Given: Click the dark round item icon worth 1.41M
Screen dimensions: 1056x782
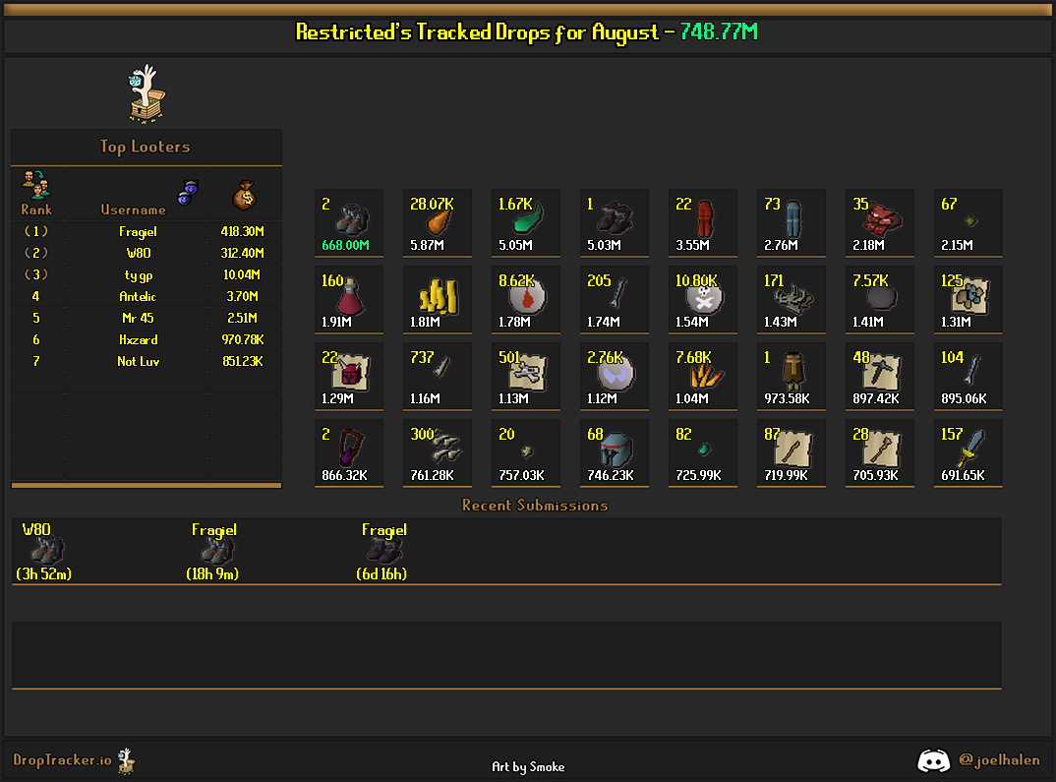Looking at the screenshot, I should click(881, 297).
